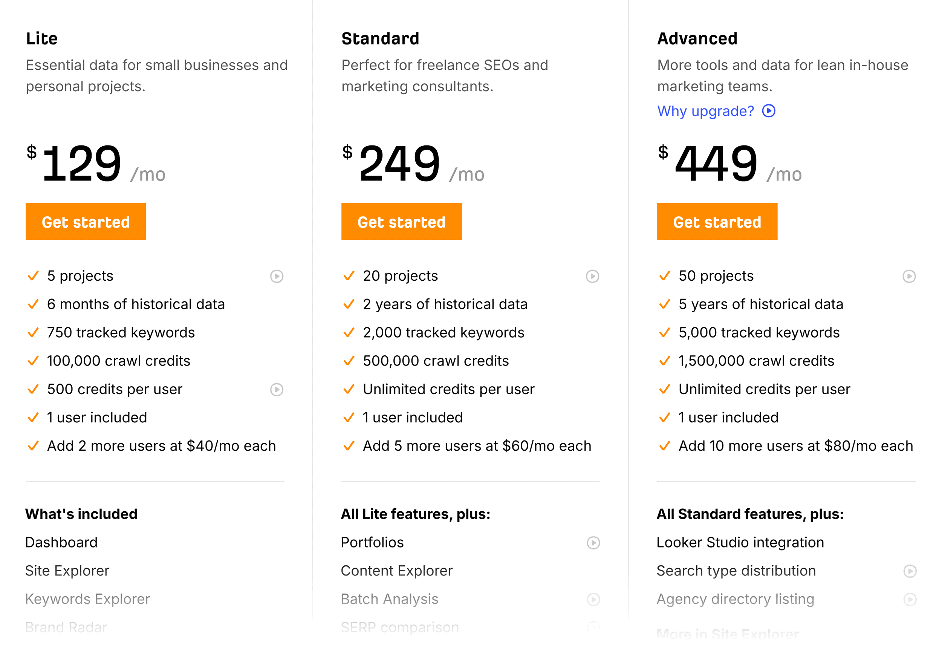Play the explainer for "500 credits per user"
Screen dimensions: 942x650
(x=277, y=390)
